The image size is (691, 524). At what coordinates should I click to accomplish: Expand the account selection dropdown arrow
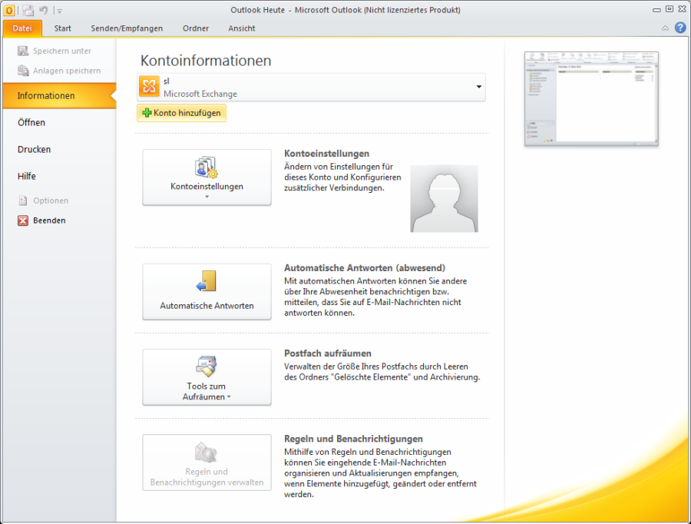[x=478, y=87]
